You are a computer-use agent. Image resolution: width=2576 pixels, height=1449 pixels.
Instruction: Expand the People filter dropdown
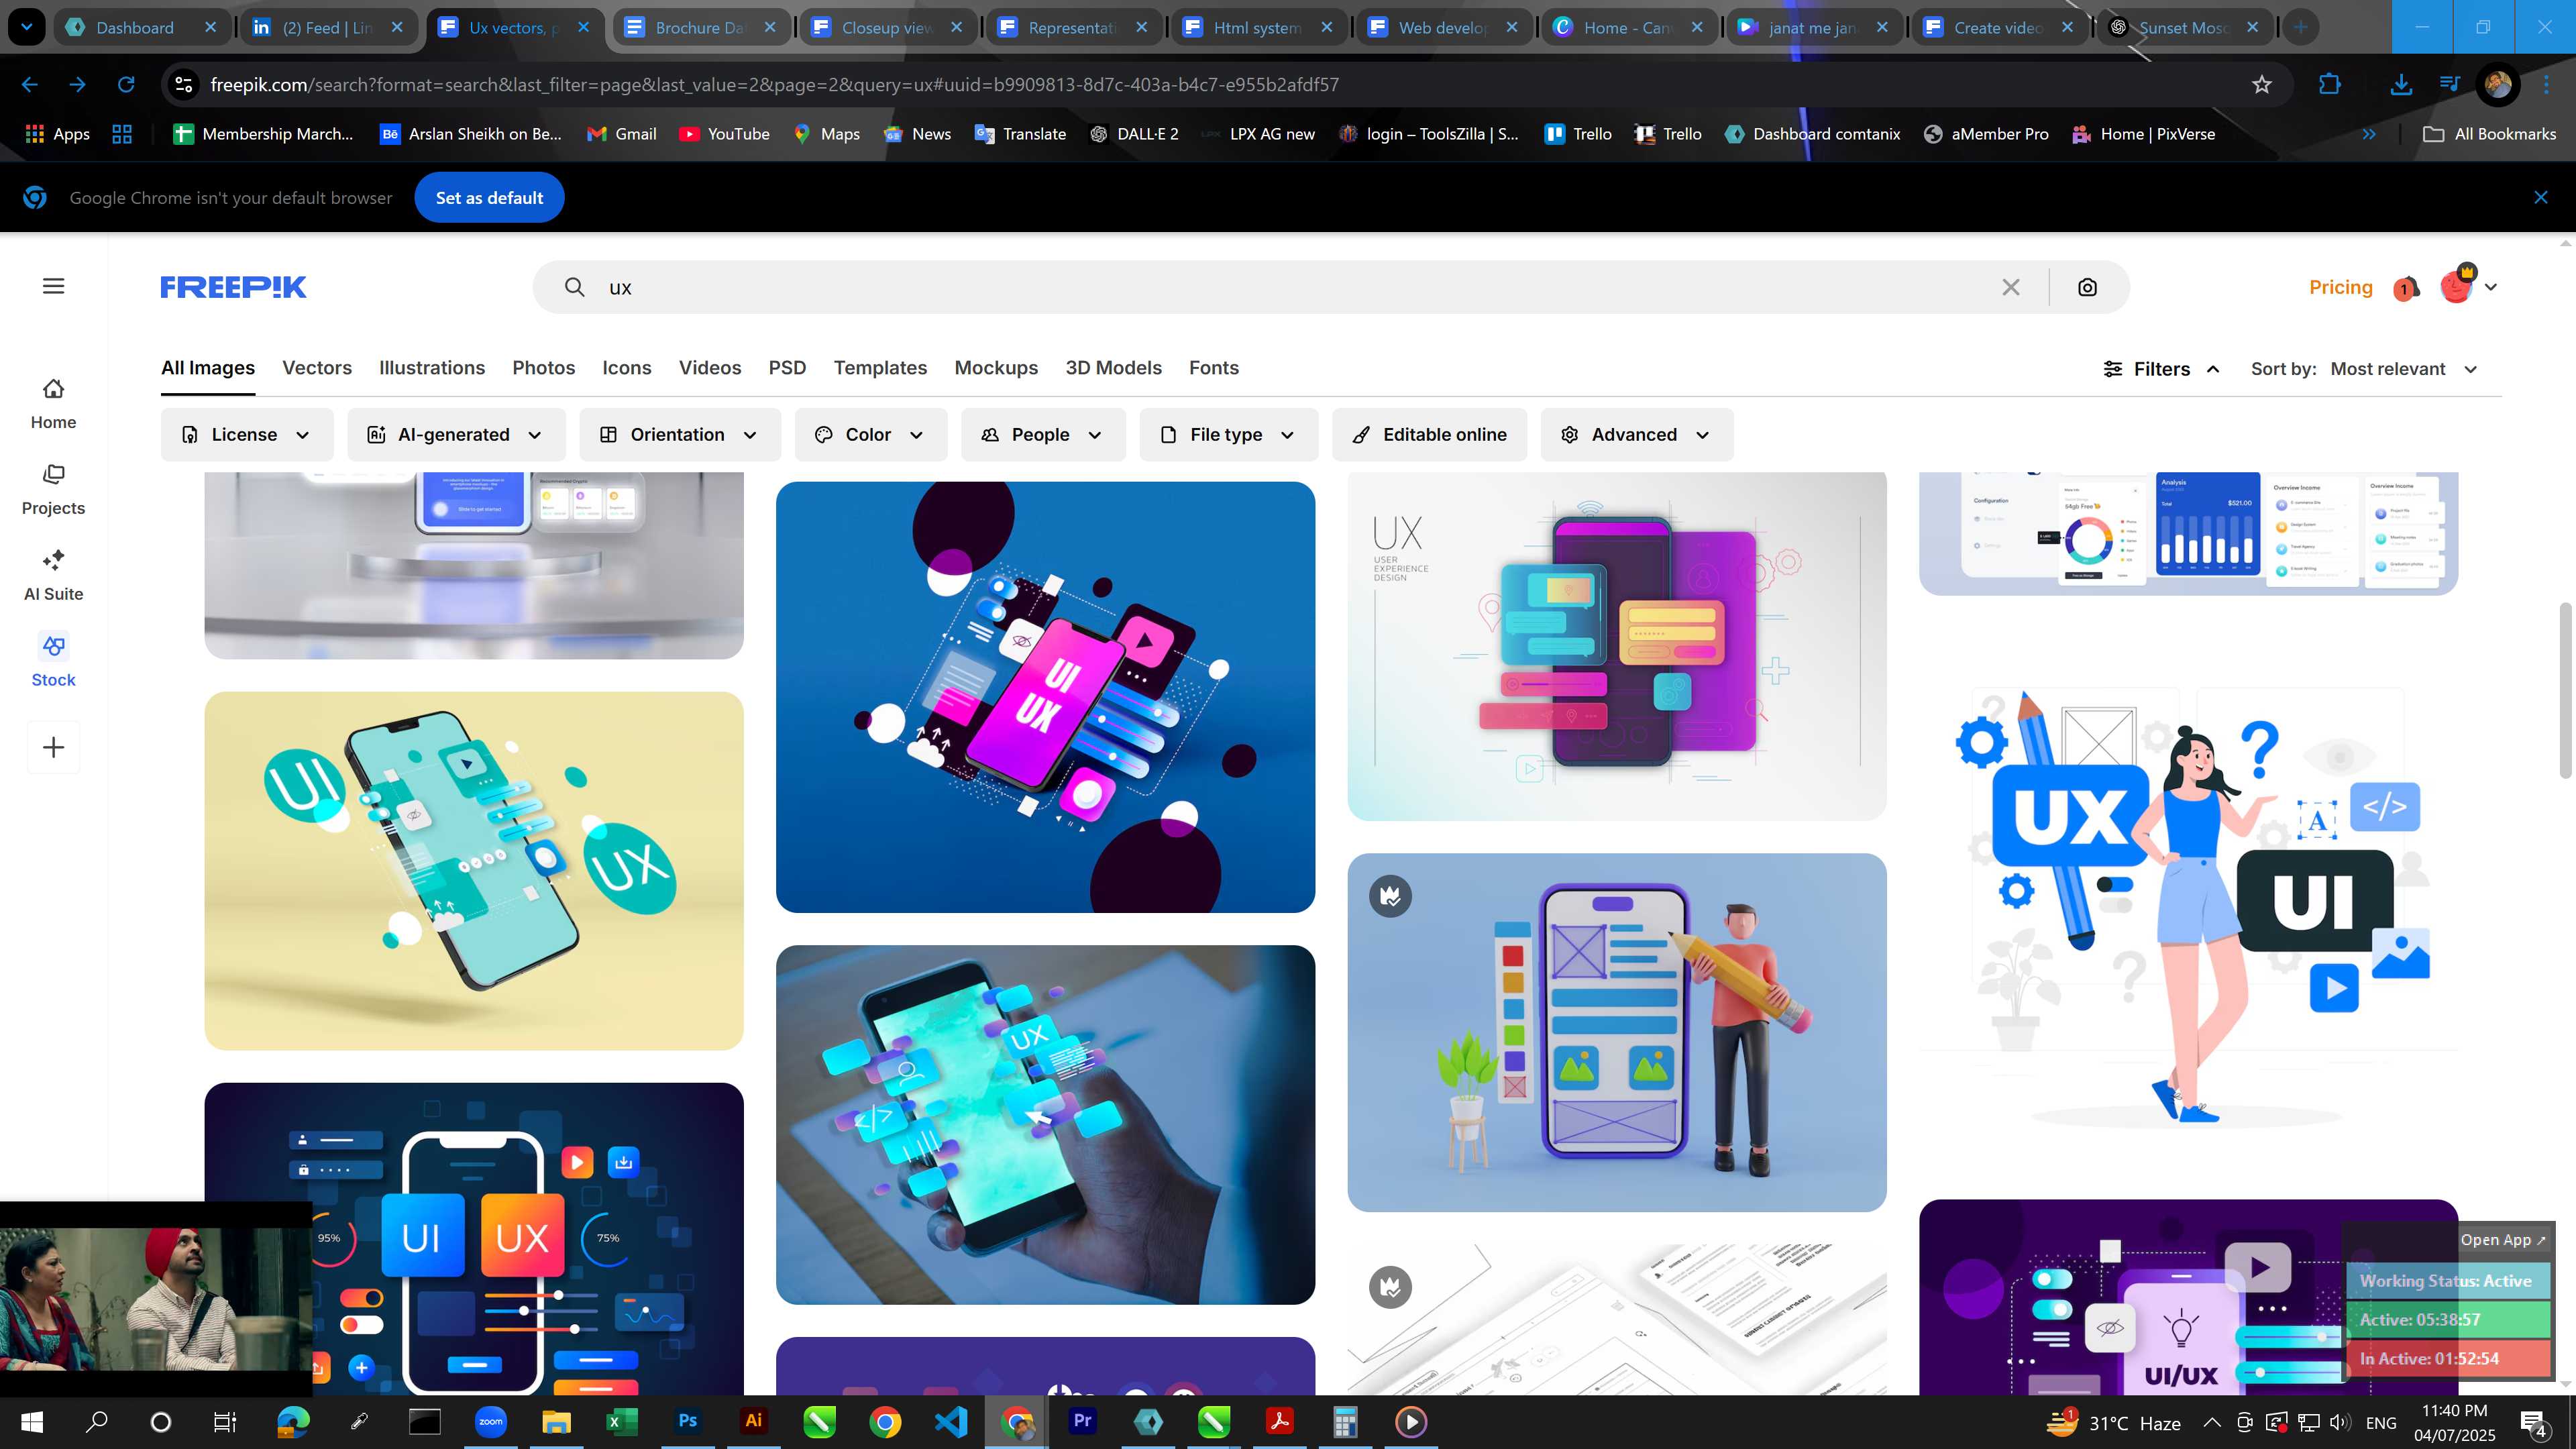1043,435
